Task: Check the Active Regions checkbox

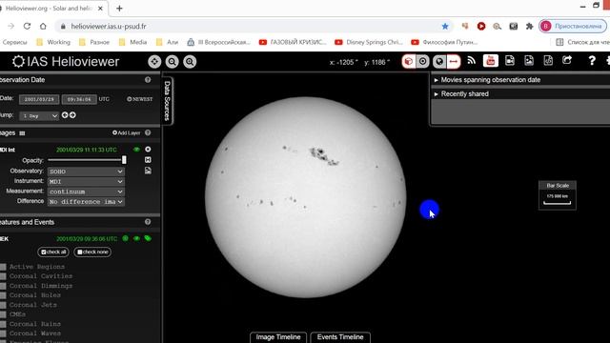Action: click(3, 267)
